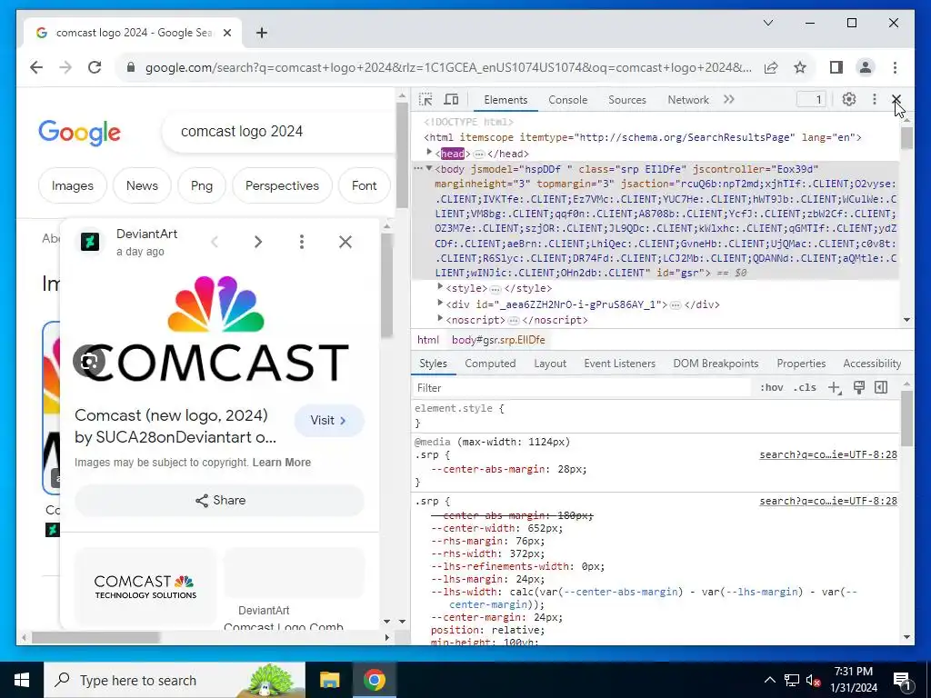Image resolution: width=931 pixels, height=698 pixels.
Task: Expand the noscript element node
Action: [x=440, y=319]
